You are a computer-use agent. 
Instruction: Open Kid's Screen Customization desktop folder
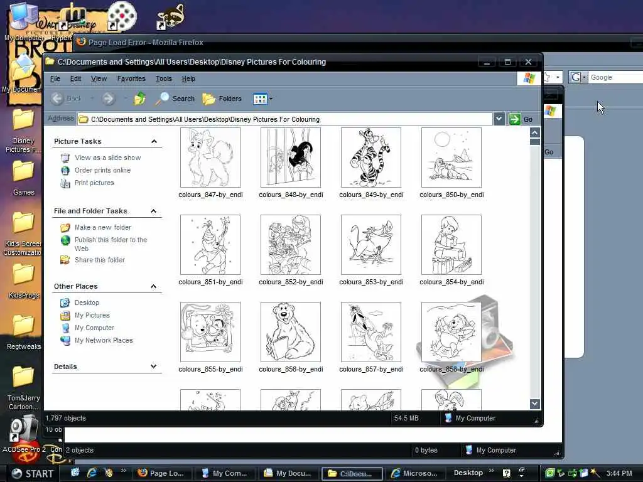pos(23,233)
